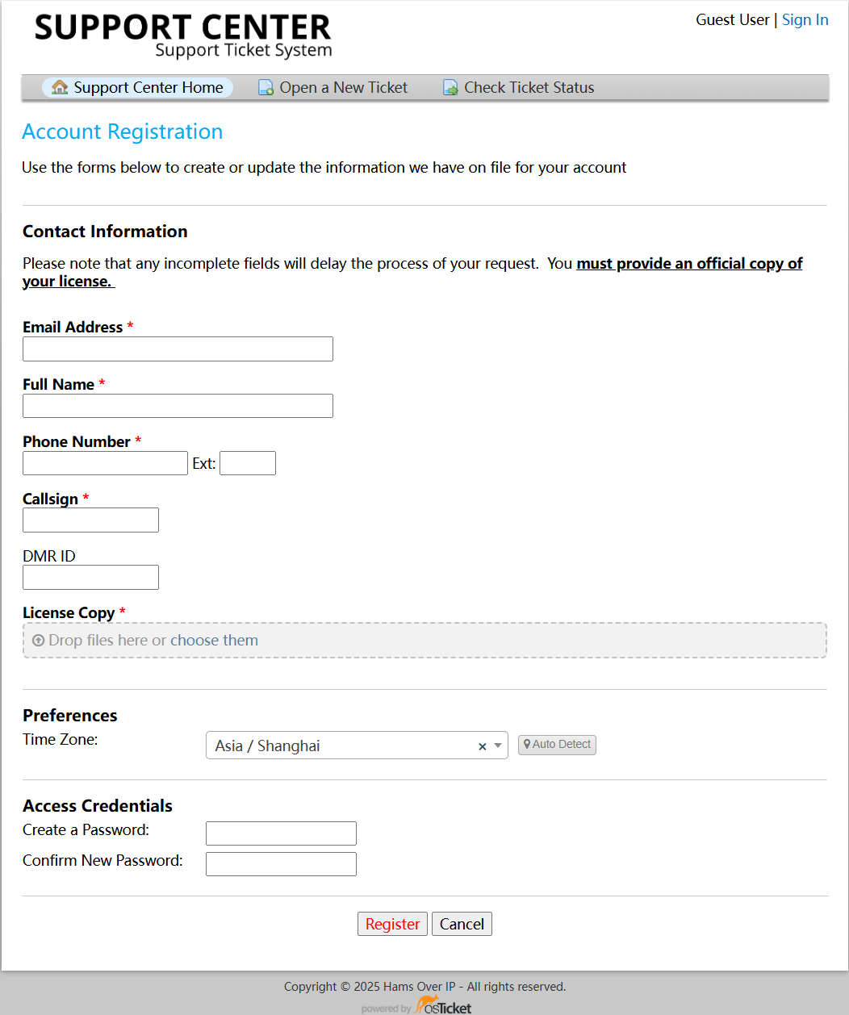
Task: Click into the Callsign text box
Action: pos(90,520)
